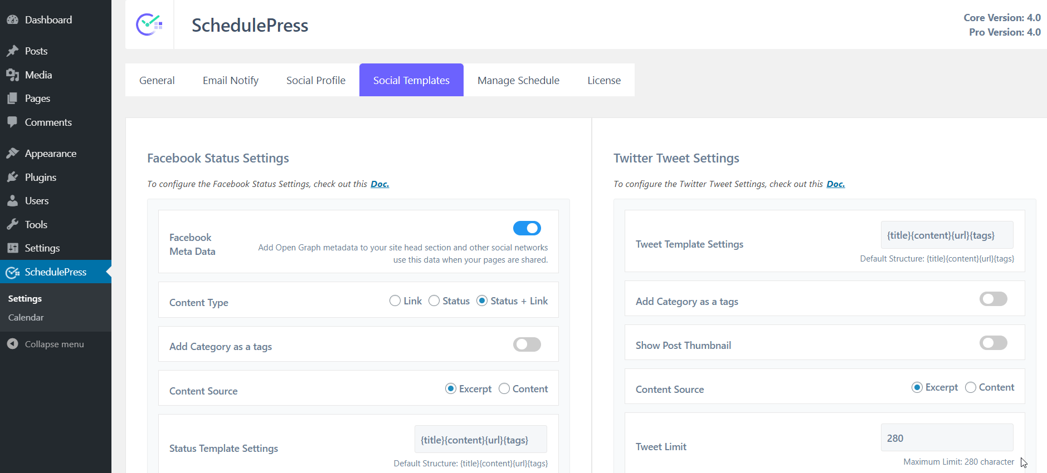The image size is (1047, 473).
Task: Select Excerpt for Twitter Content Source
Action: pos(917,387)
